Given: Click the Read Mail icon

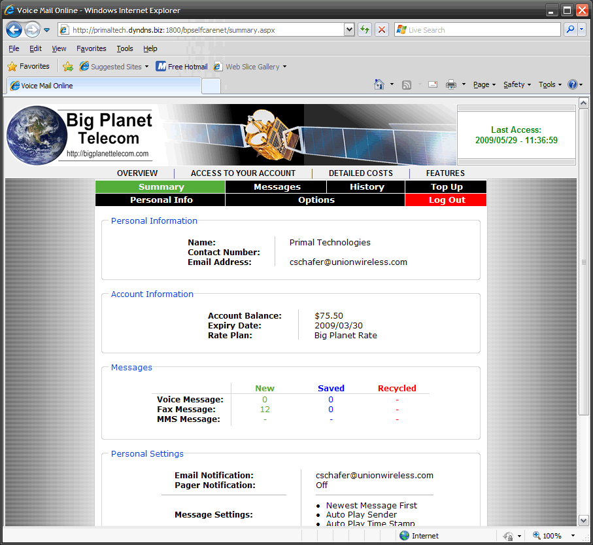Looking at the screenshot, I should pos(433,85).
